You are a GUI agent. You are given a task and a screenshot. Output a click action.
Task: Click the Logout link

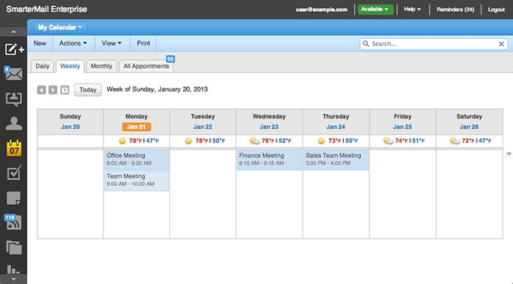coord(496,10)
